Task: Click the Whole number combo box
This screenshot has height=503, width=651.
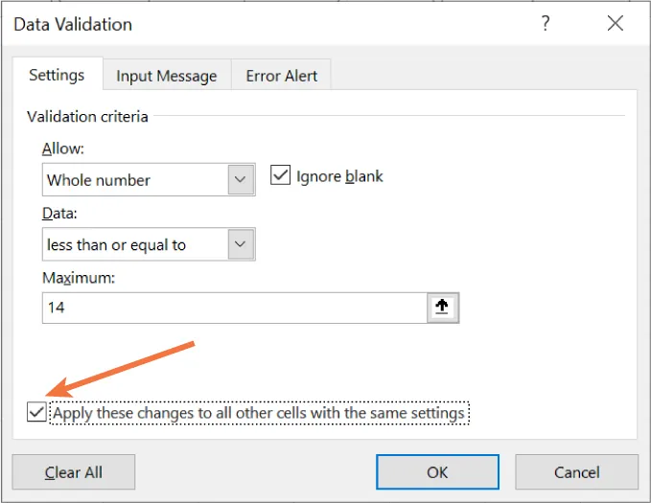Action: click(x=134, y=179)
